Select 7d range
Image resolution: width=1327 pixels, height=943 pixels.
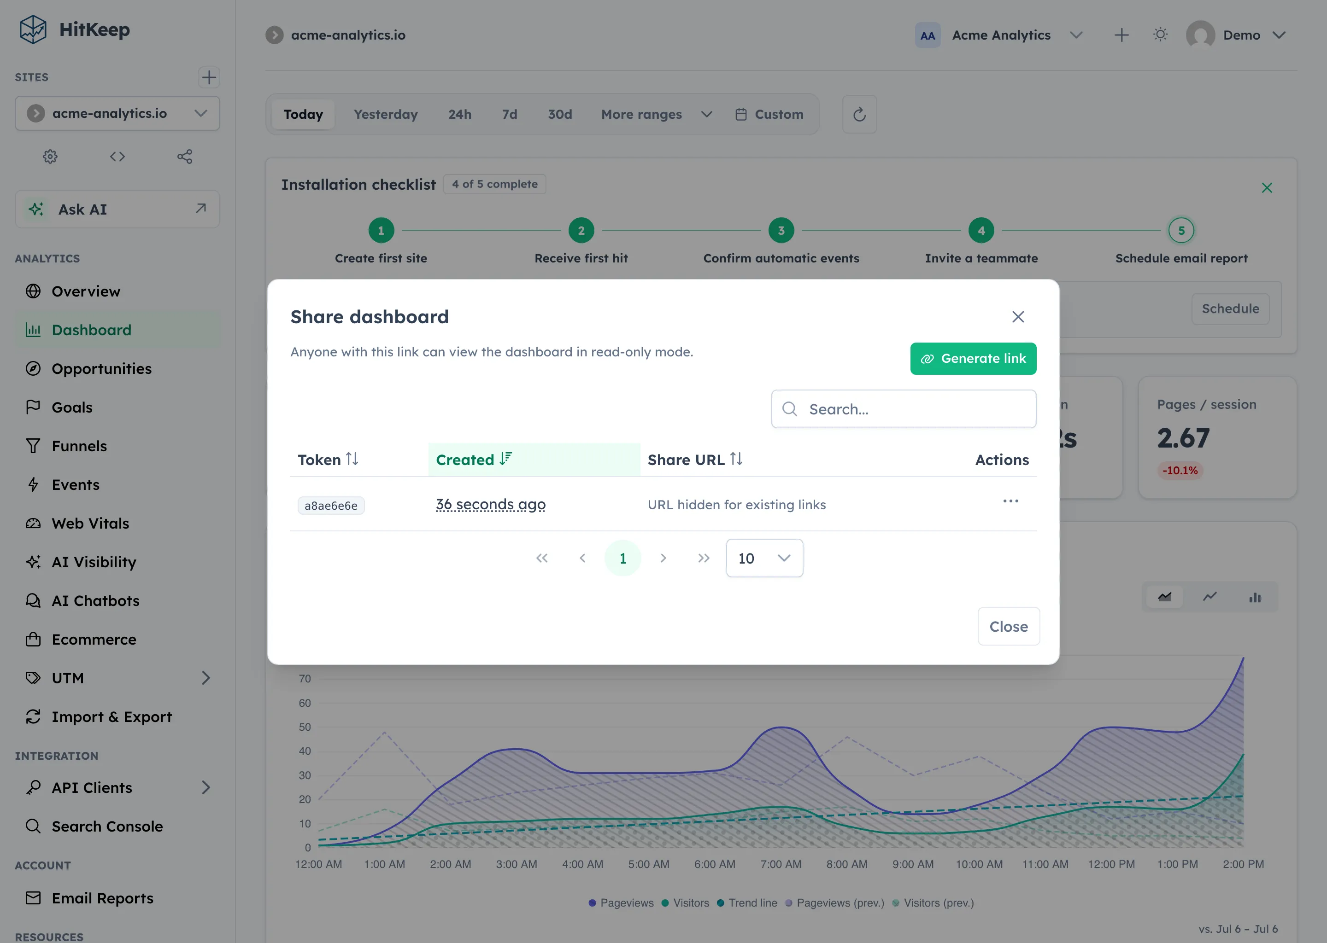point(510,114)
